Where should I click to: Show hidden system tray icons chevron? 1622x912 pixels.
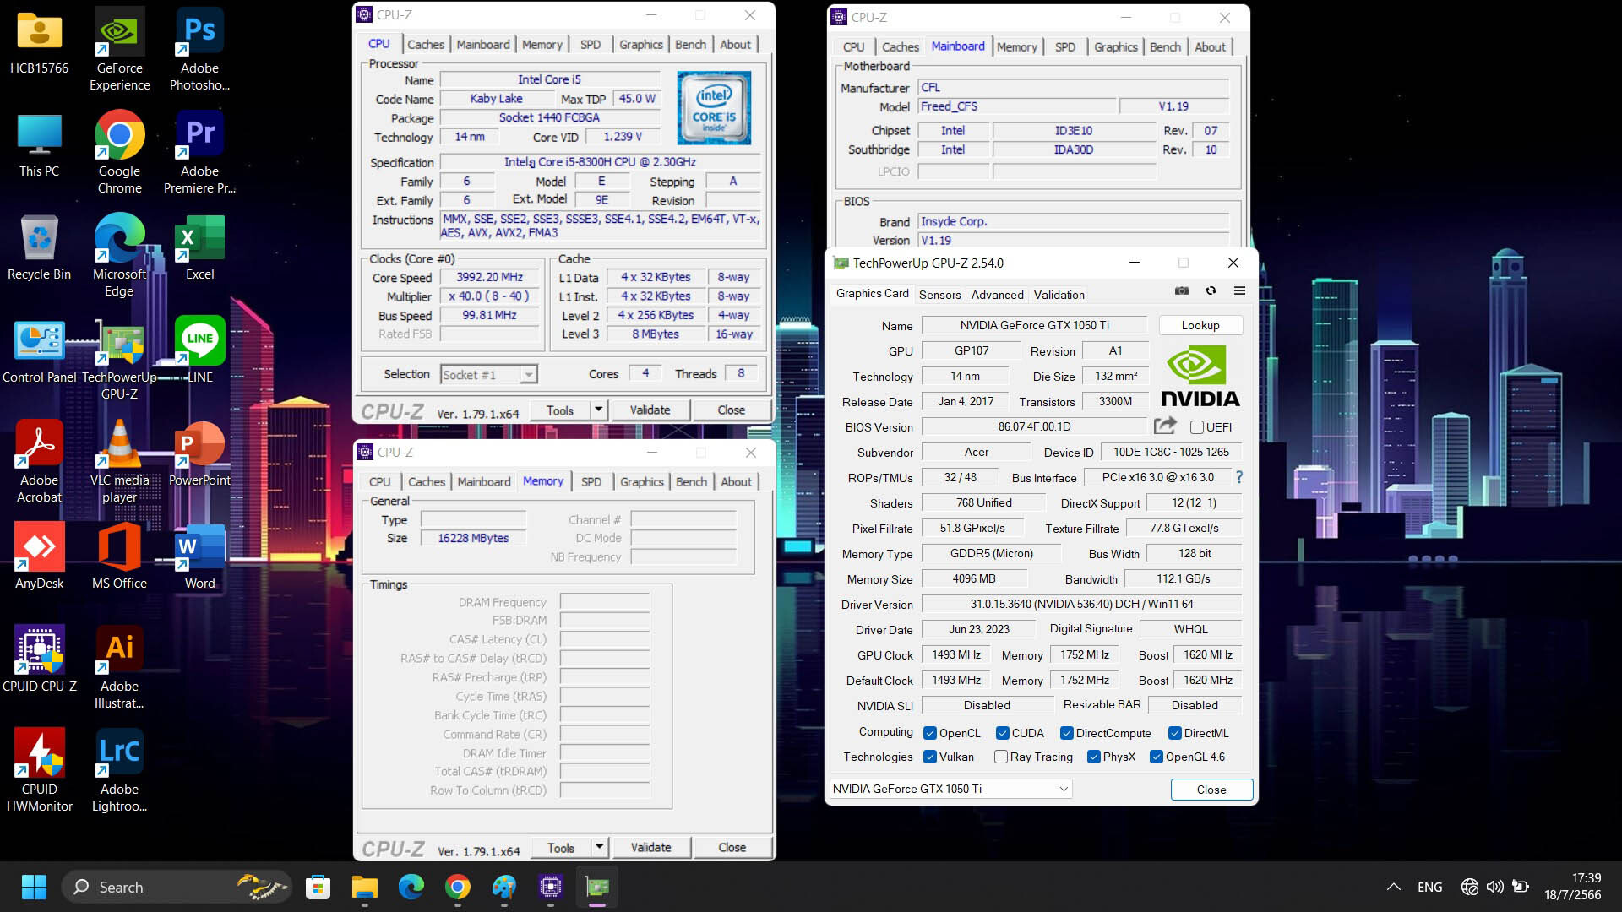point(1394,887)
